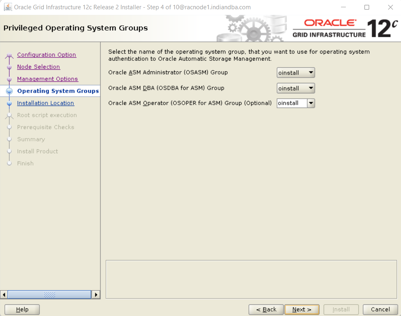Click the Help button
Screen dimensions: 401x316
pyautogui.click(x=22, y=309)
